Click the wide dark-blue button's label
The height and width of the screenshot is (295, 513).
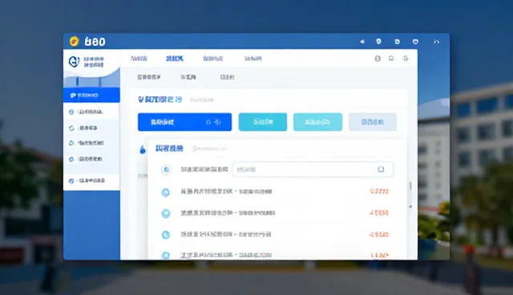pos(162,122)
